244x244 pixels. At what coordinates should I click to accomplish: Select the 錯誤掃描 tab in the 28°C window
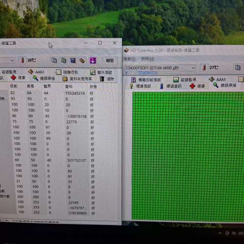click(44, 79)
